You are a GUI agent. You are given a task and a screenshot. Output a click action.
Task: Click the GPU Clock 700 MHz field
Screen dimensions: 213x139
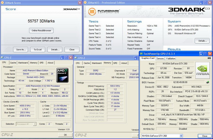162,119
